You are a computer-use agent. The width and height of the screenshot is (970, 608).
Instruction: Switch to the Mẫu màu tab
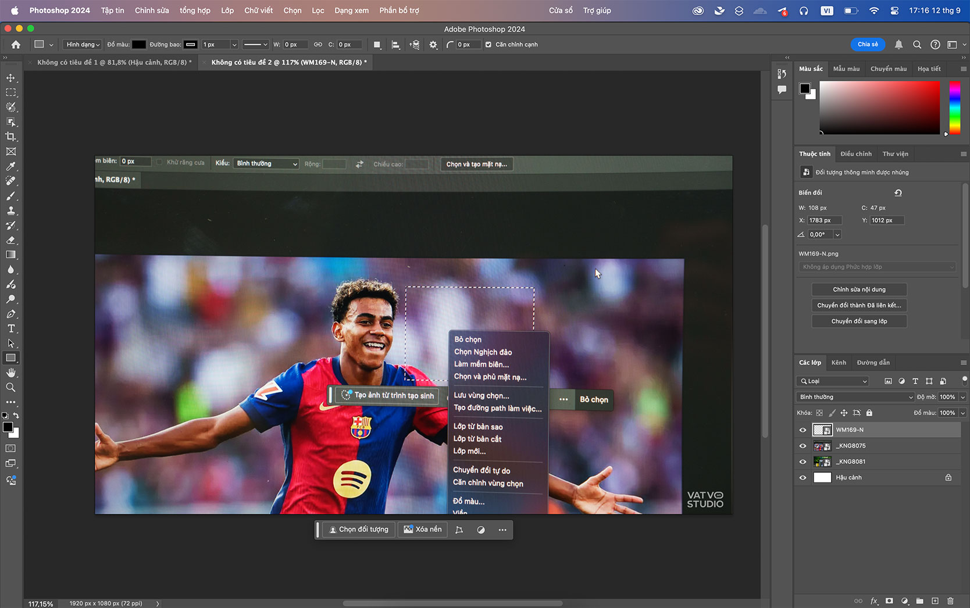846,69
